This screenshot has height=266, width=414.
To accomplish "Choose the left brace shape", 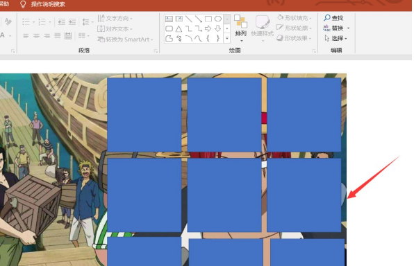I will tap(208, 39).
